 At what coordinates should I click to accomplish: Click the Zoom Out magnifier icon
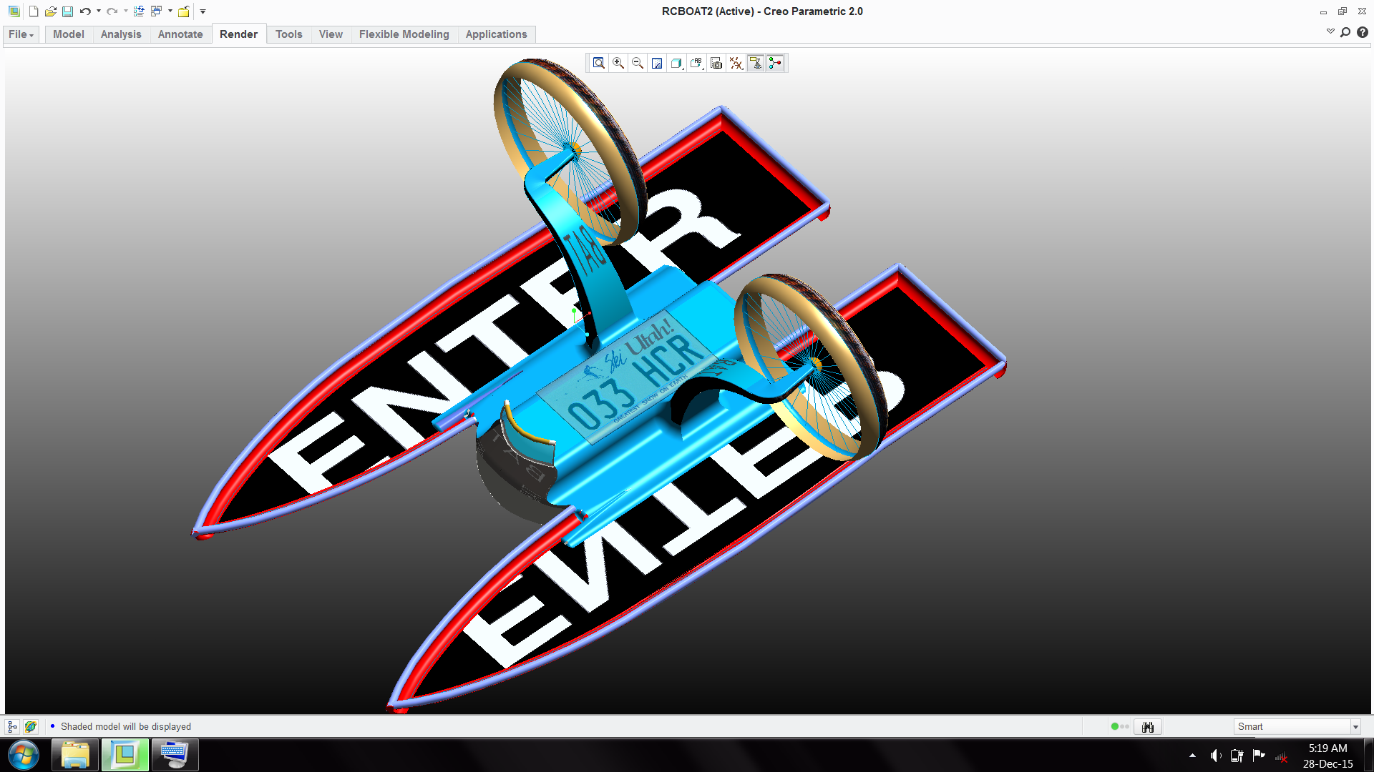pos(638,63)
